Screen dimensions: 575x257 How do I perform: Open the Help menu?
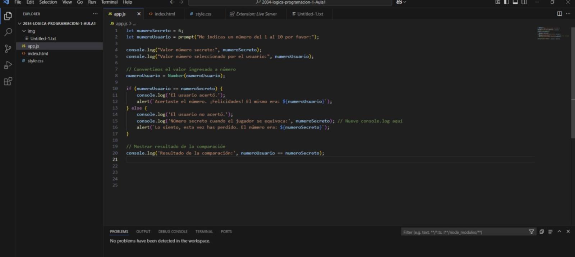click(x=128, y=2)
